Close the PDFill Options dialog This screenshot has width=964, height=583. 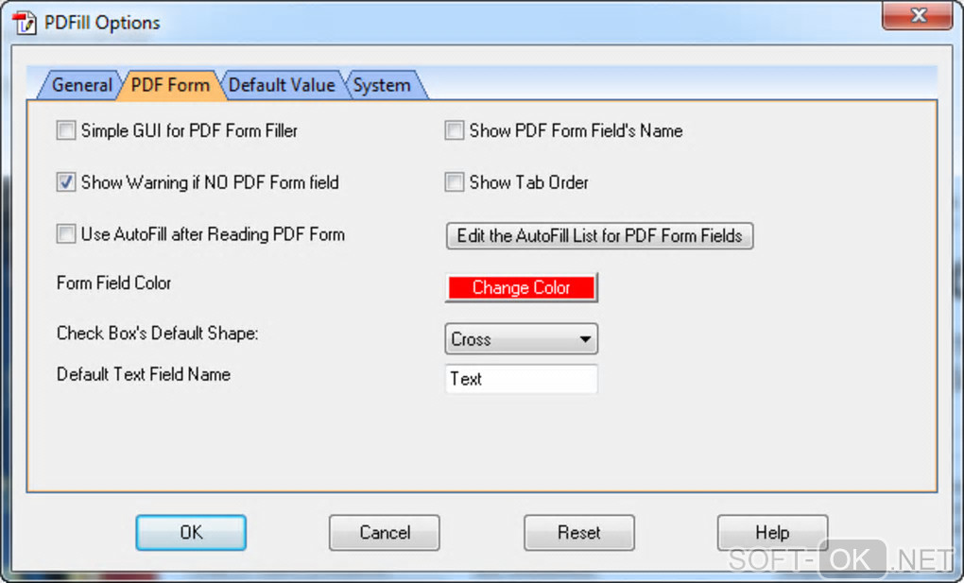pyautogui.click(x=918, y=15)
